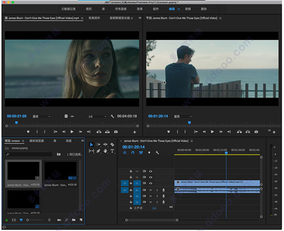Add marker in timeline panel
Image resolution: width=284 pixels, height=231 pixels.
click(x=149, y=153)
